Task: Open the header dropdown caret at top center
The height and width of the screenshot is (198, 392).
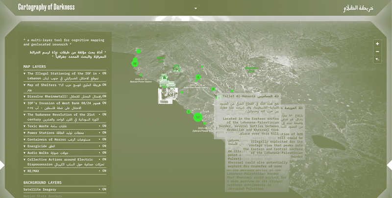Action: pos(196,8)
